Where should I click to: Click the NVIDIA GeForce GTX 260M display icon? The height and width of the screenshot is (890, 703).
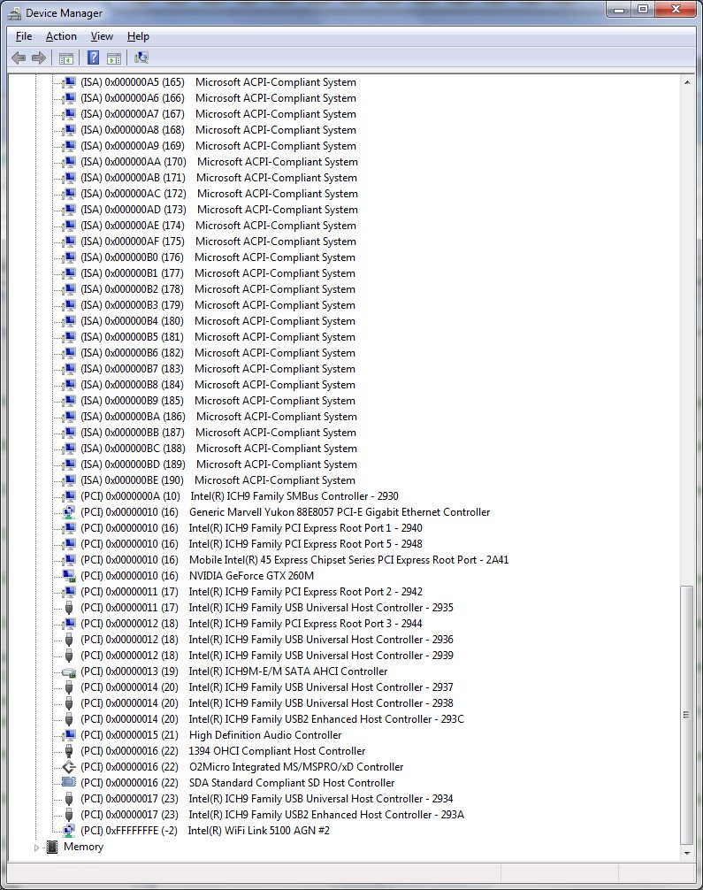69,576
